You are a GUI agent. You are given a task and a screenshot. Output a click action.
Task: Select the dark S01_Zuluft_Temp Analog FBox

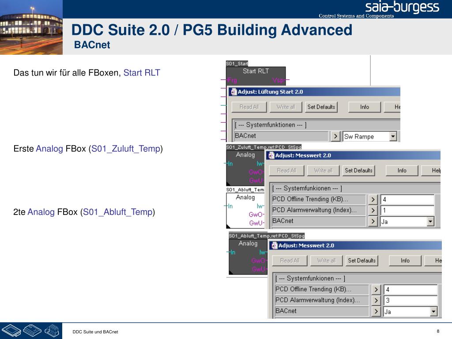[245, 168]
